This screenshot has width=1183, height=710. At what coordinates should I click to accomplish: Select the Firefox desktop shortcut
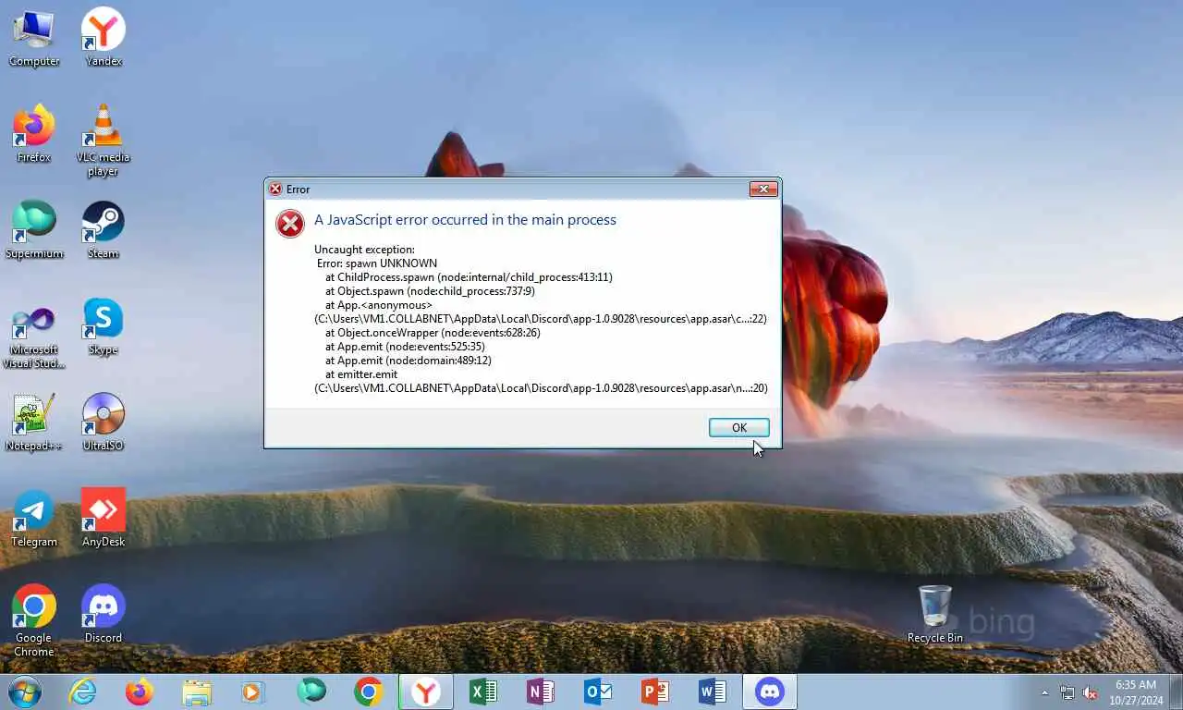pyautogui.click(x=34, y=133)
